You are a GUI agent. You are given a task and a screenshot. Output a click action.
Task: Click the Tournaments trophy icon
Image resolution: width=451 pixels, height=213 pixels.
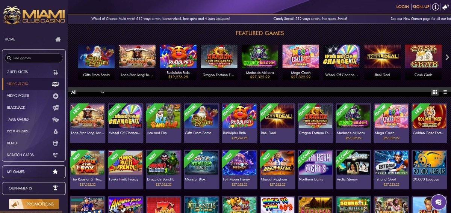click(55, 188)
